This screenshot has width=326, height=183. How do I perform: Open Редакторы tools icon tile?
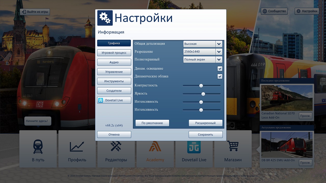point(116,147)
